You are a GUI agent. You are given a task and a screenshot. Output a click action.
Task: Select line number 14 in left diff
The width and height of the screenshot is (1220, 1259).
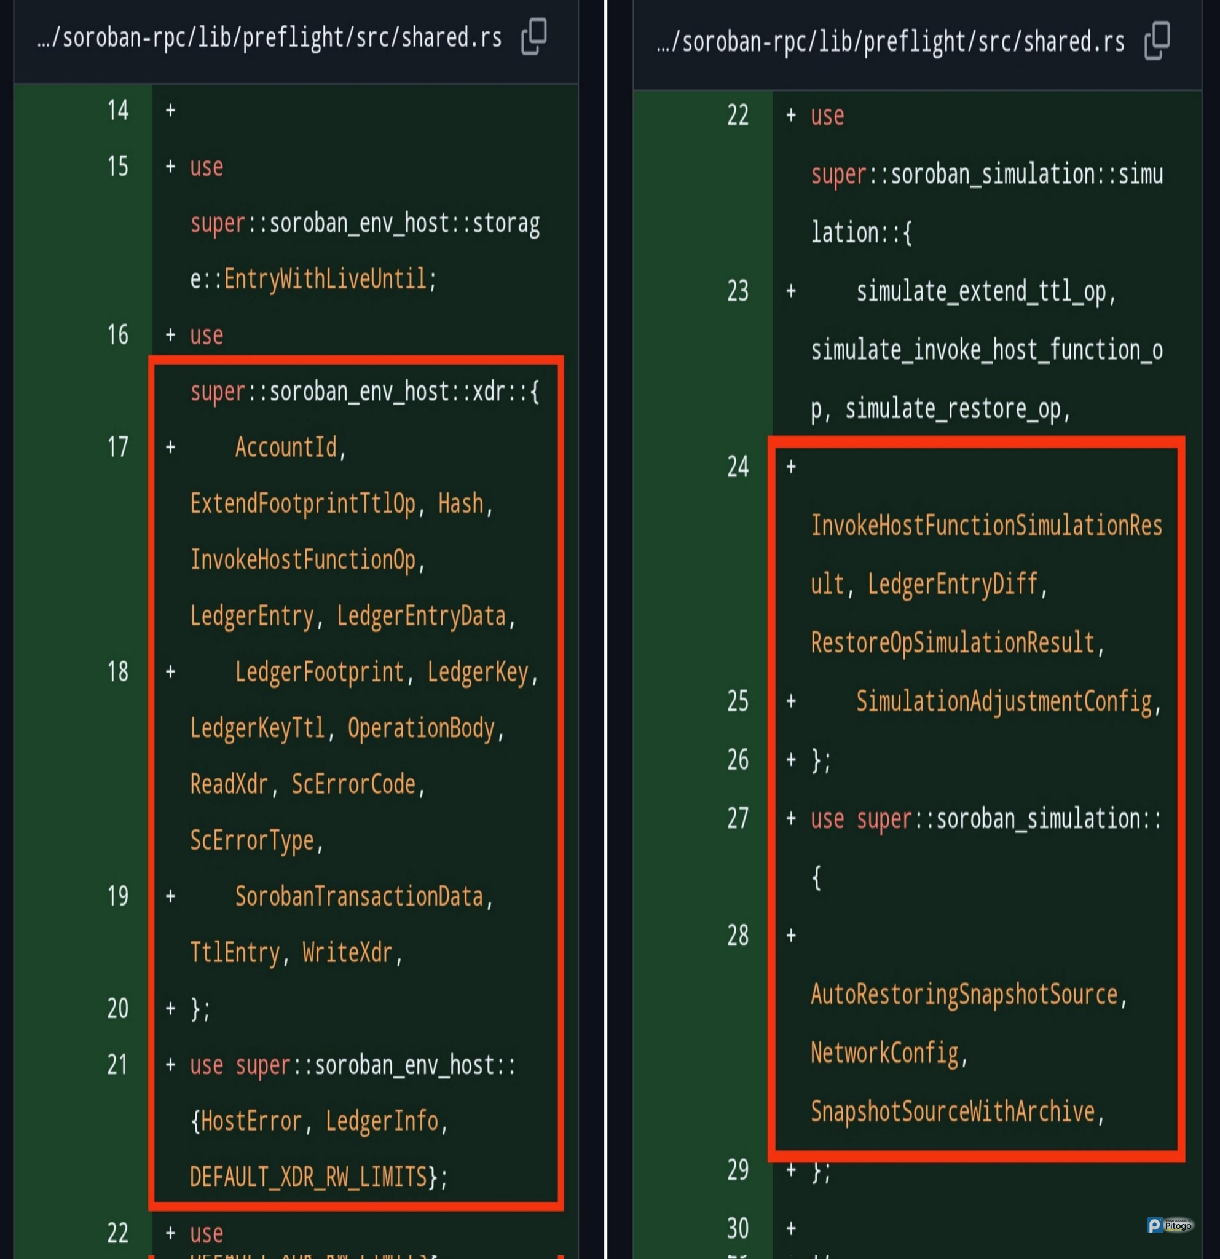117,111
